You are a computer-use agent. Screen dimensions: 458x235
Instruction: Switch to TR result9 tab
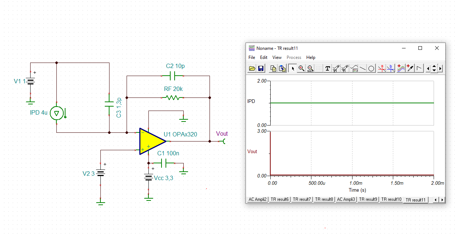(x=368, y=199)
